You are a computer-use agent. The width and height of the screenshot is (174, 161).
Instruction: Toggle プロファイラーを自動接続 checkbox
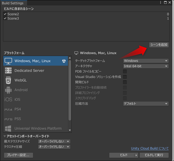click(125, 88)
